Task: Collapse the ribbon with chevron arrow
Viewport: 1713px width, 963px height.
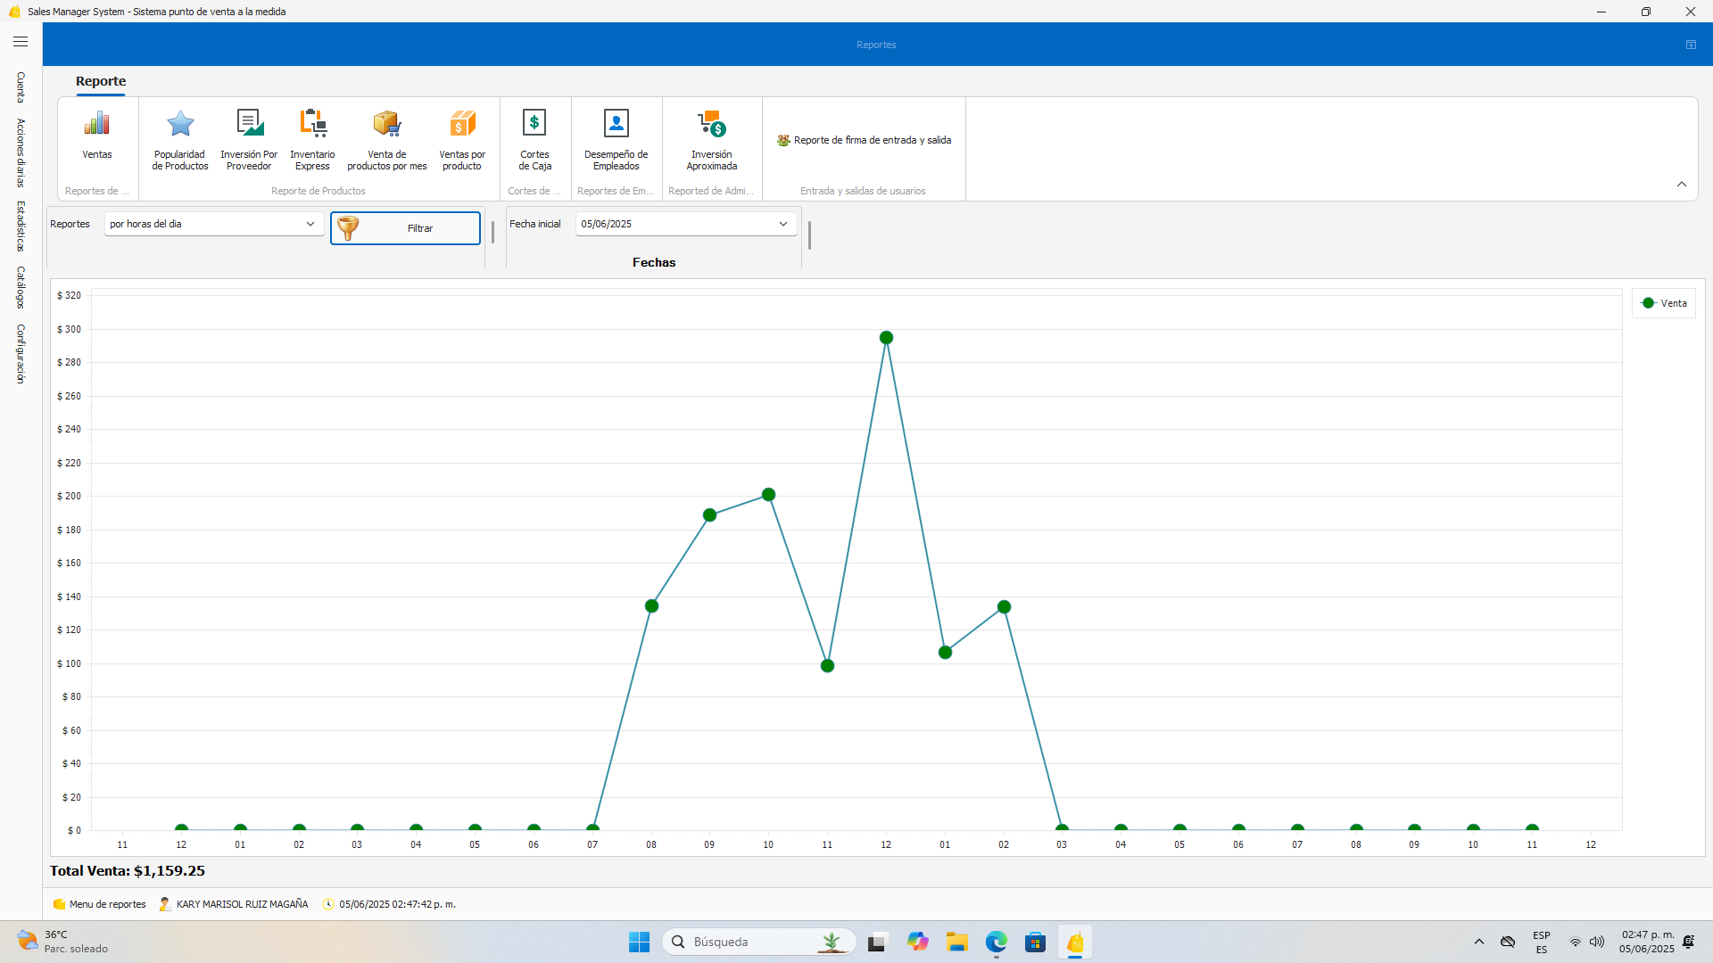Action: coord(1682,185)
